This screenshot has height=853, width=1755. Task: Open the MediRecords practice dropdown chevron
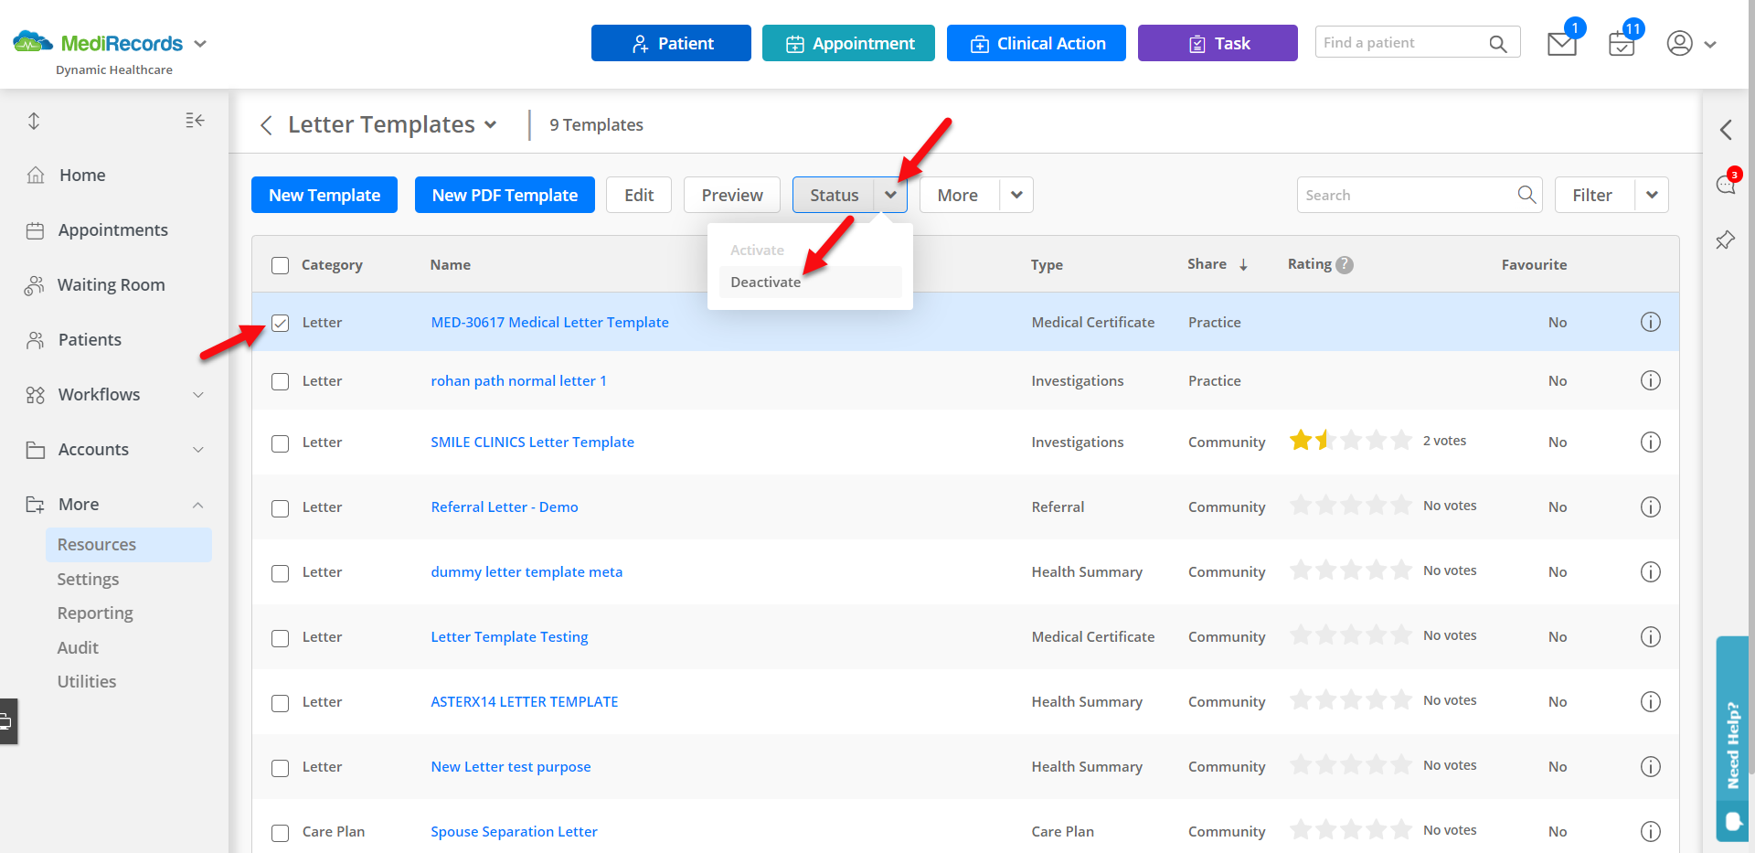click(x=200, y=44)
